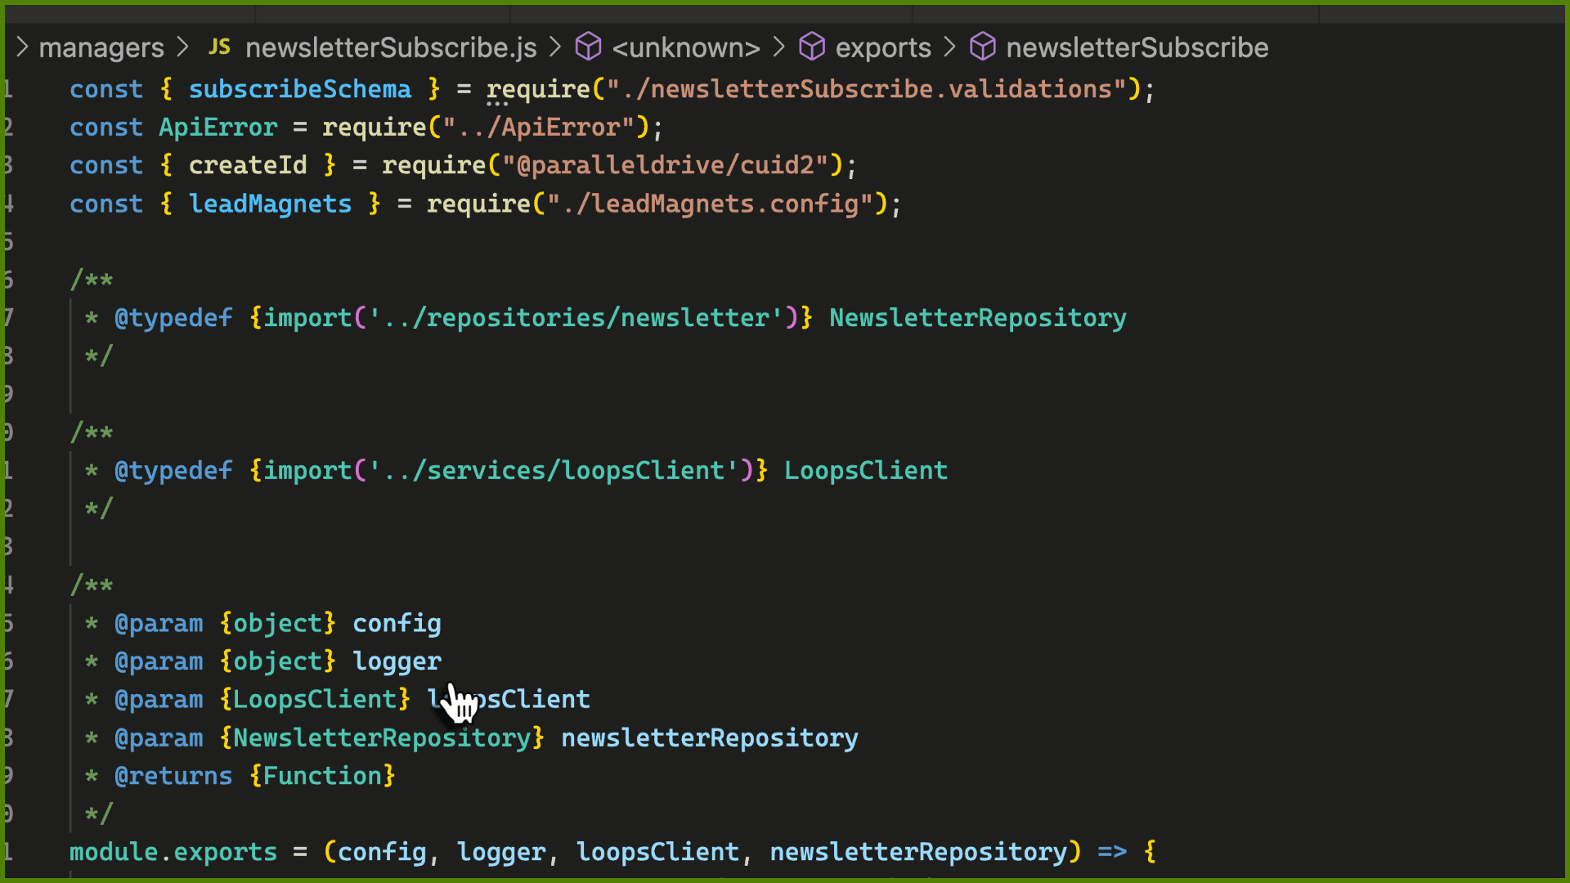Click the ApiError variable name
The image size is (1570, 883).
coord(218,127)
